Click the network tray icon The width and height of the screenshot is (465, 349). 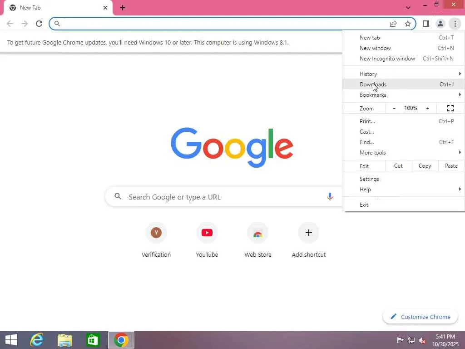click(x=411, y=340)
